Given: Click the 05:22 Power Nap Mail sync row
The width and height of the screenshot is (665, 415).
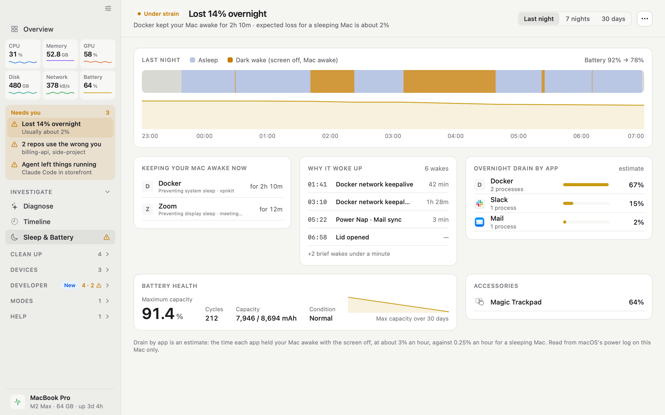Looking at the screenshot, I should pos(378,220).
